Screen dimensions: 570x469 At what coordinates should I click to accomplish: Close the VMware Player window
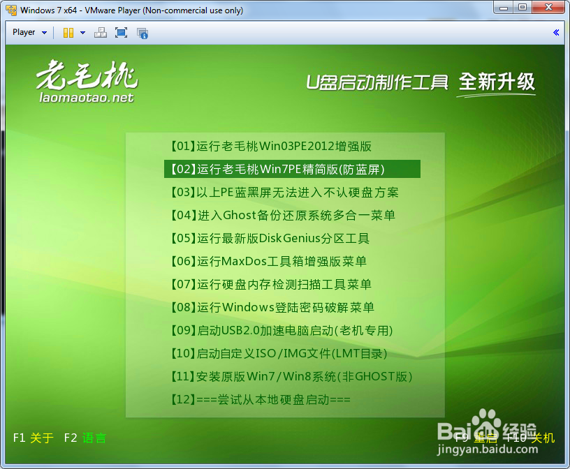pos(548,8)
